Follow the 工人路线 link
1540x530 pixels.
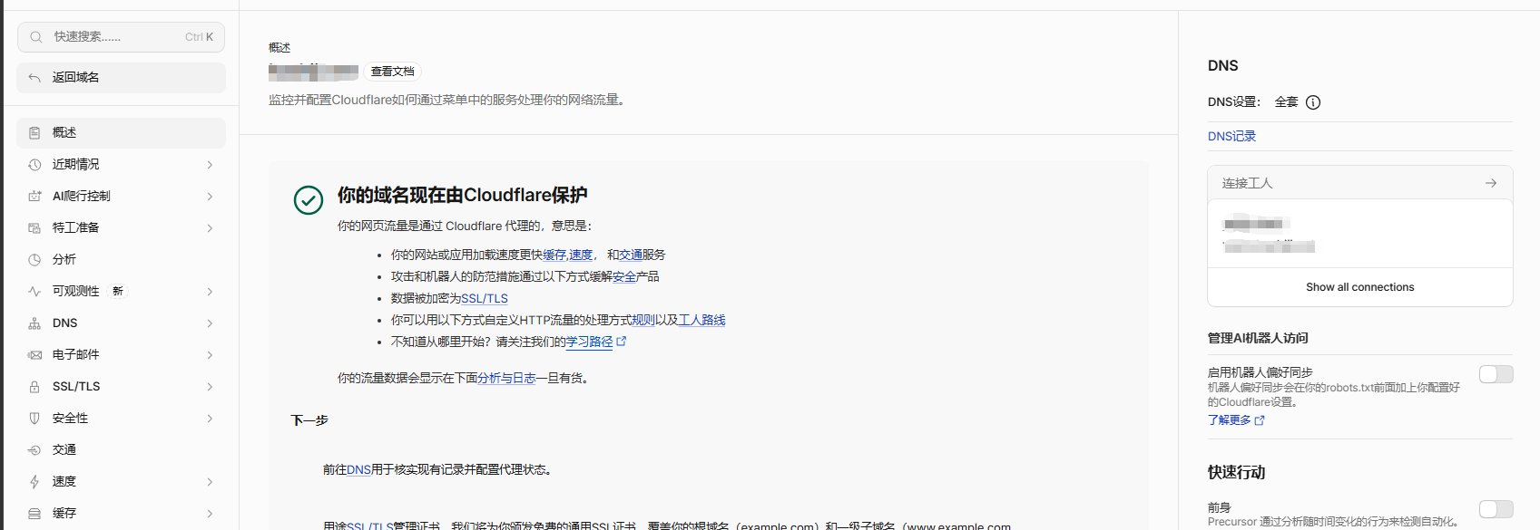(701, 320)
